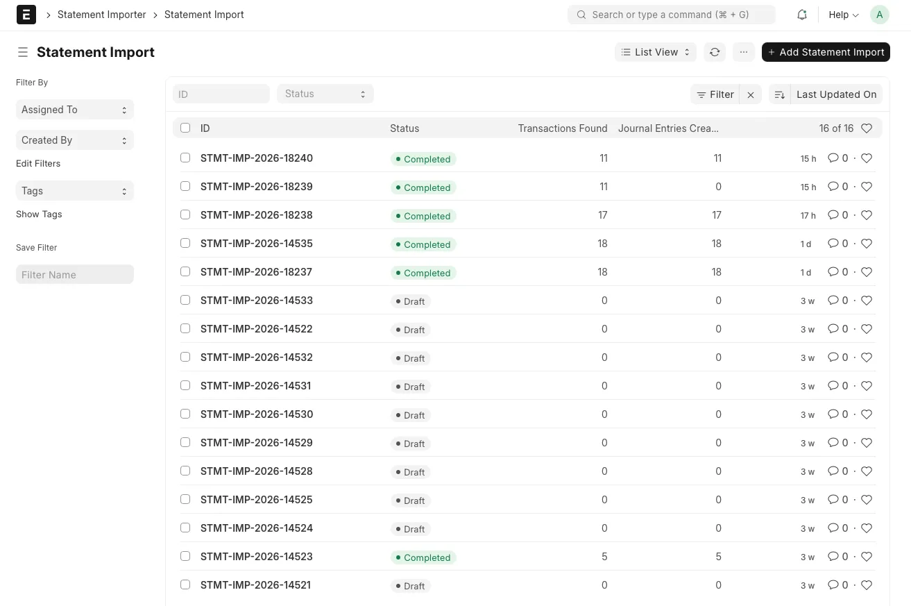
Task: Open the Status filter dropdown
Action: coord(325,94)
